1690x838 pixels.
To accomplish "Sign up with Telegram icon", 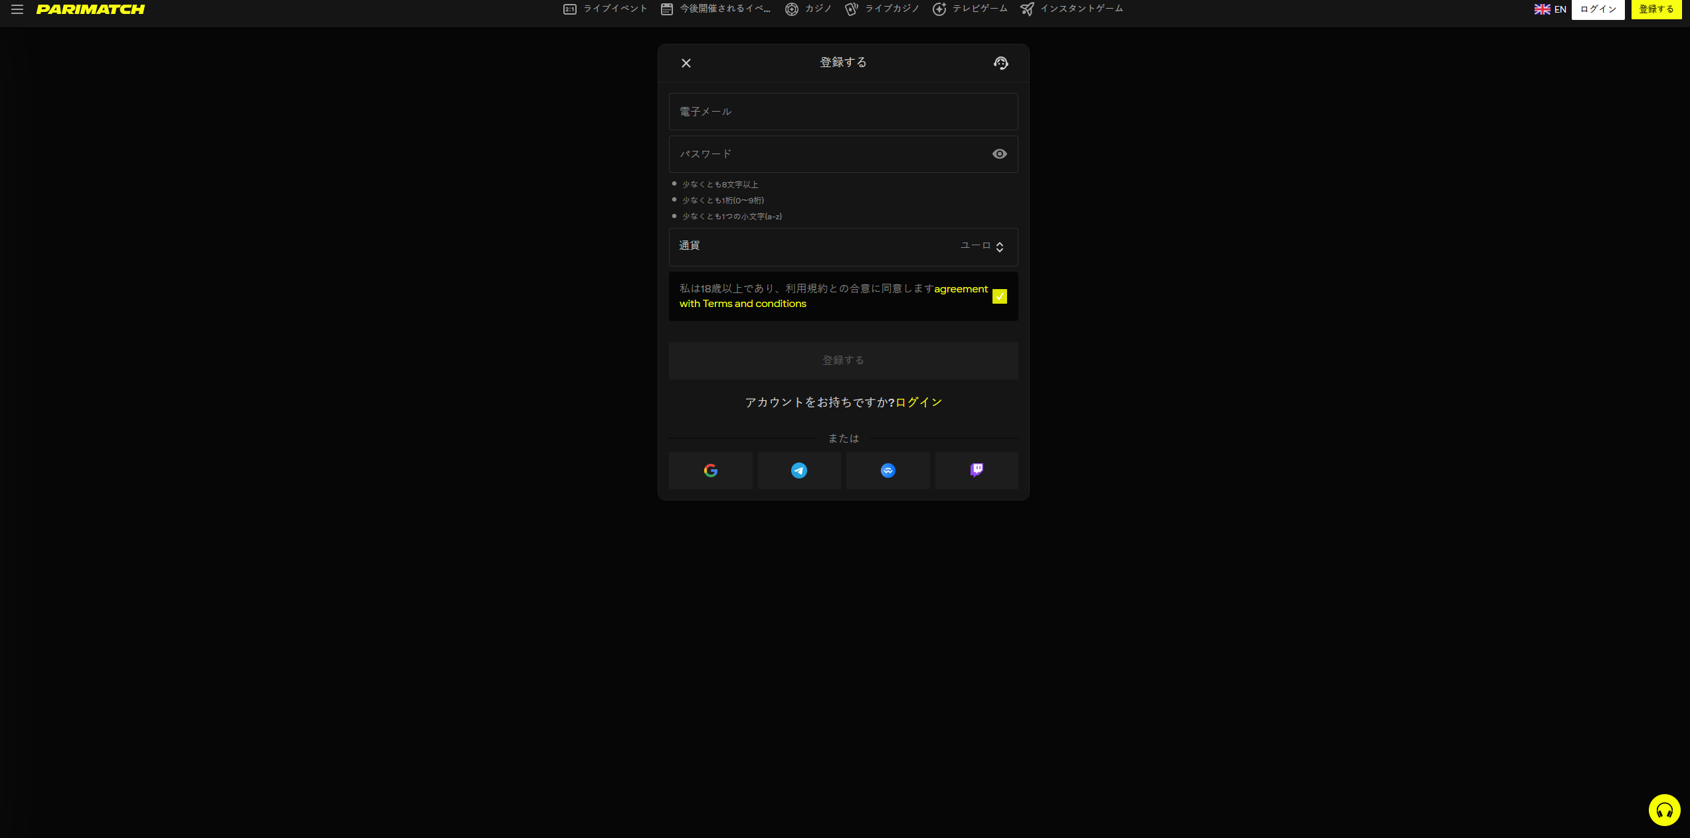I will 799,471.
